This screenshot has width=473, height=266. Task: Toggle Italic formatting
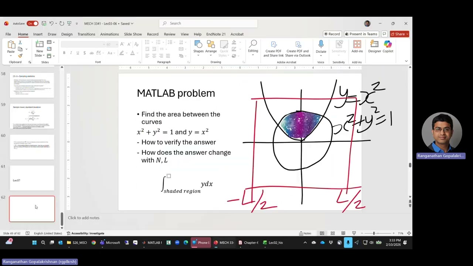pos(71,53)
